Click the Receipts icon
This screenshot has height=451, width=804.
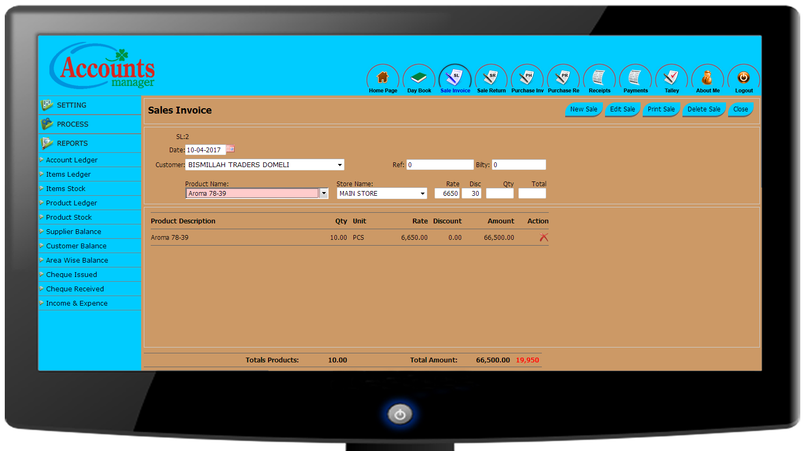click(x=599, y=78)
